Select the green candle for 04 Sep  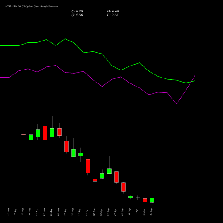(109, 171)
